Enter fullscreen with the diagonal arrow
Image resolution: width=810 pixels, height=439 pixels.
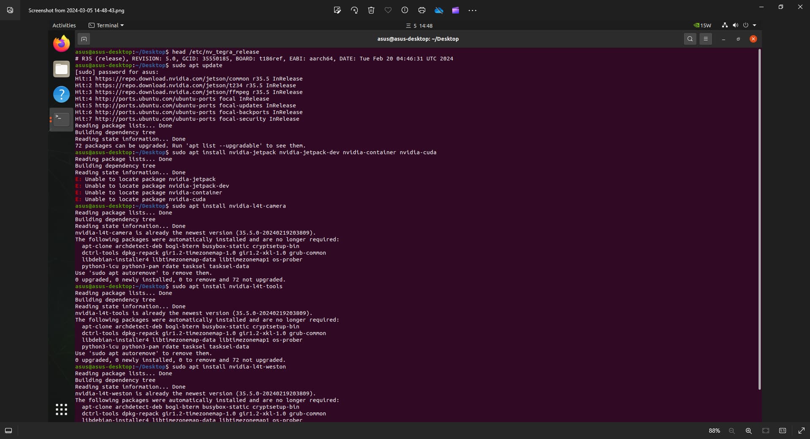[x=802, y=430]
